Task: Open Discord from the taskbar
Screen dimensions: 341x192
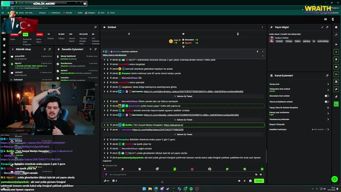Action: tap(162, 189)
